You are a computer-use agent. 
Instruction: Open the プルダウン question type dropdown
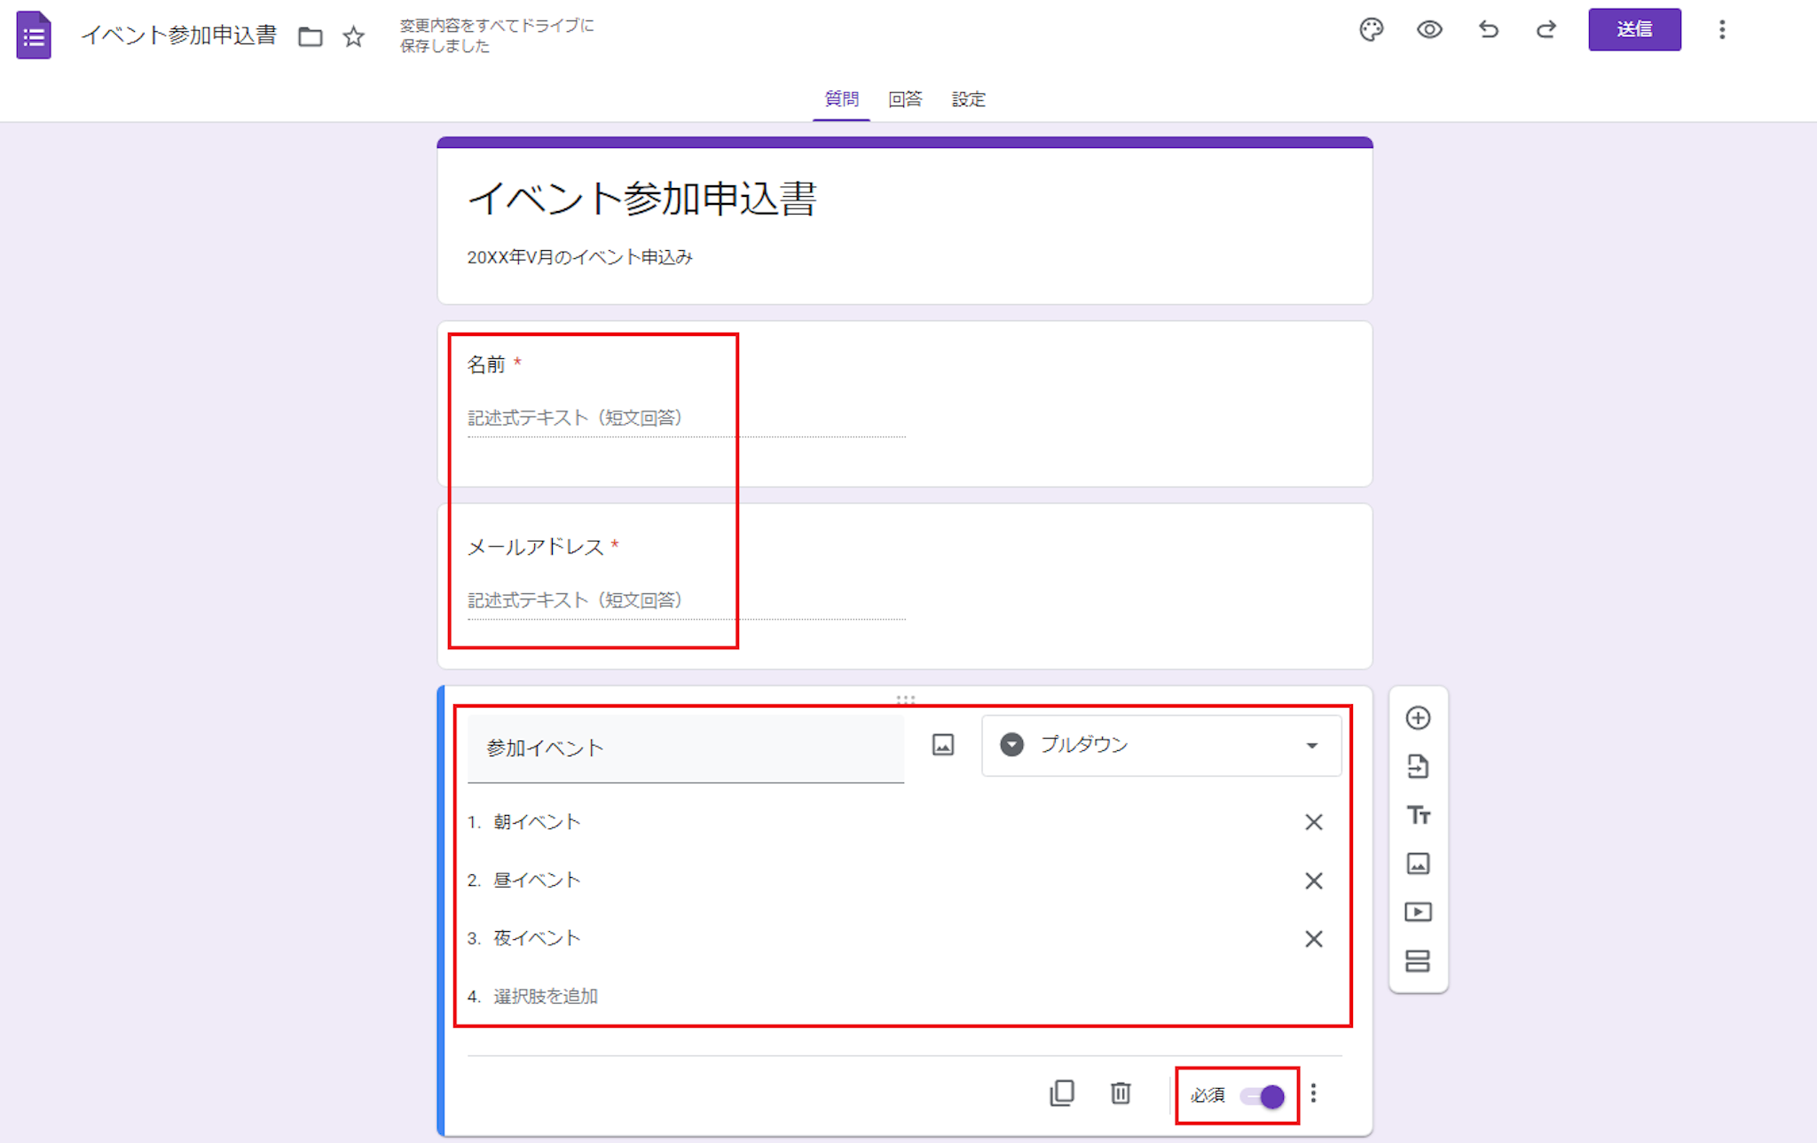coord(1160,745)
